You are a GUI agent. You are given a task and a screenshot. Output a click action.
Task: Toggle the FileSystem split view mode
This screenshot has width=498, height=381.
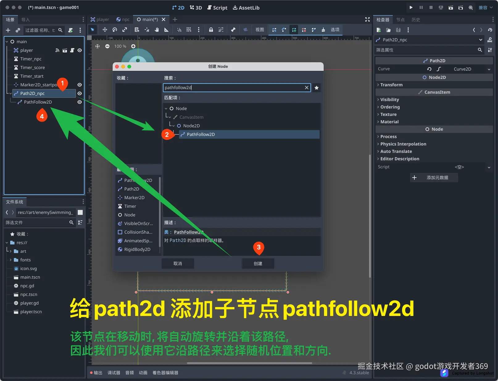pos(80,212)
